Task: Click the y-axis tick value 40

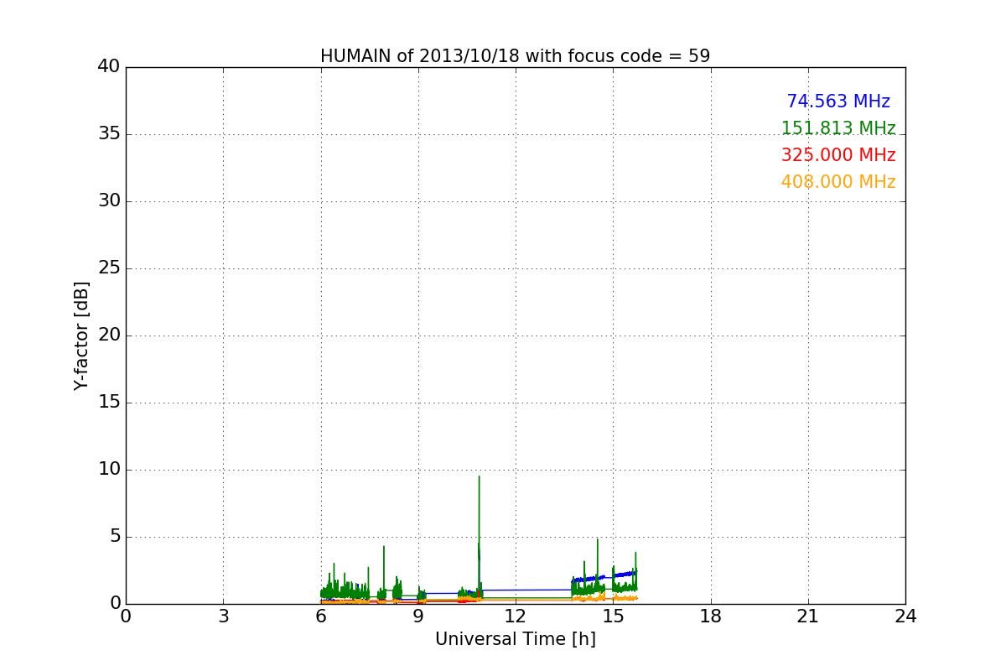Action: [108, 67]
